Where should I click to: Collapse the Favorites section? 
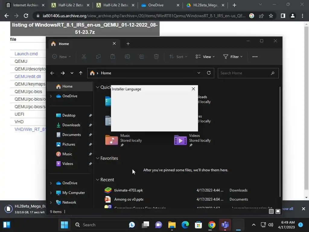97,158
